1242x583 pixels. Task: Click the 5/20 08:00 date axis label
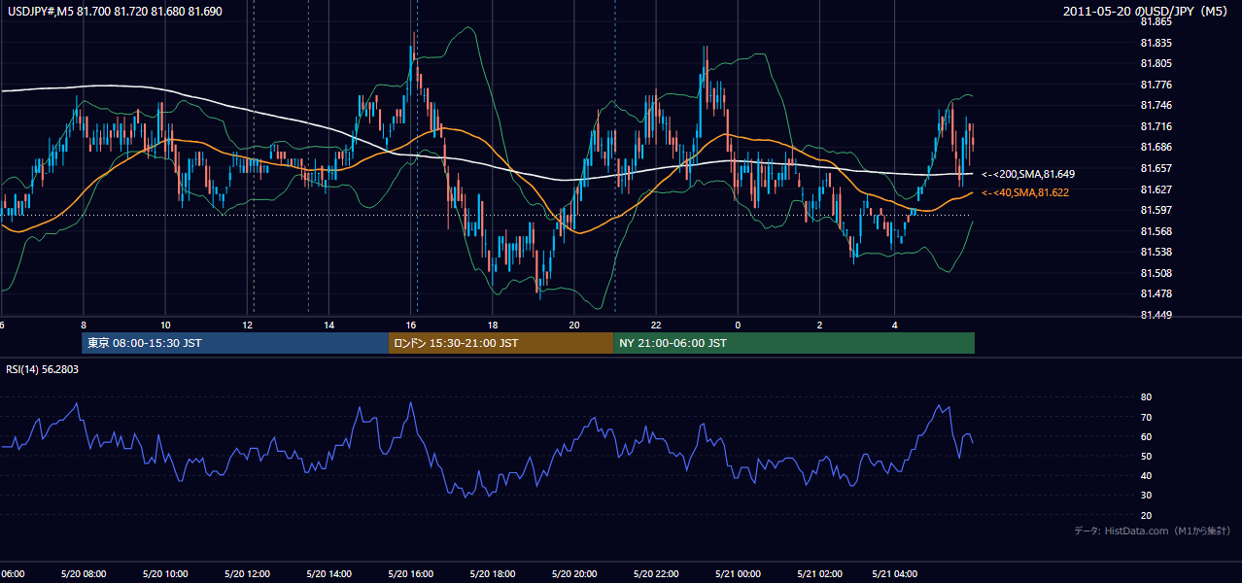click(x=83, y=574)
